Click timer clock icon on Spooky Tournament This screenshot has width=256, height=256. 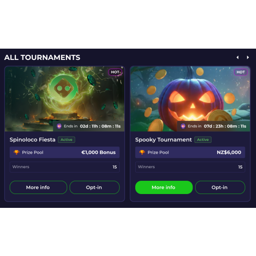183,126
